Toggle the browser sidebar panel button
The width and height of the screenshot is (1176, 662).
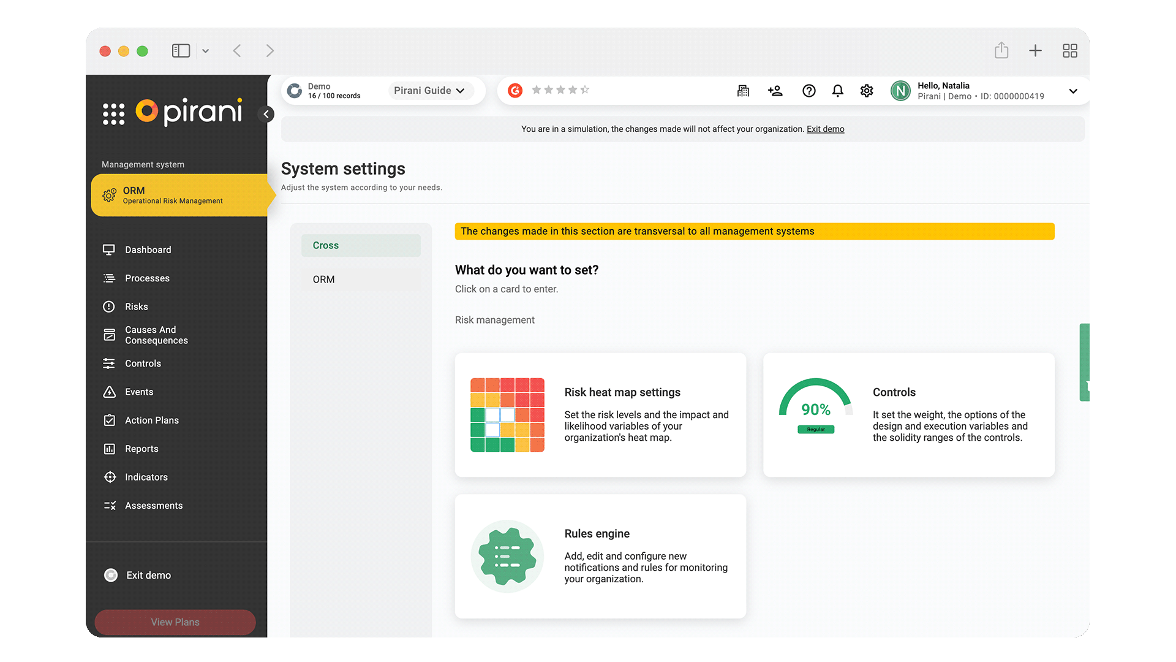click(181, 51)
